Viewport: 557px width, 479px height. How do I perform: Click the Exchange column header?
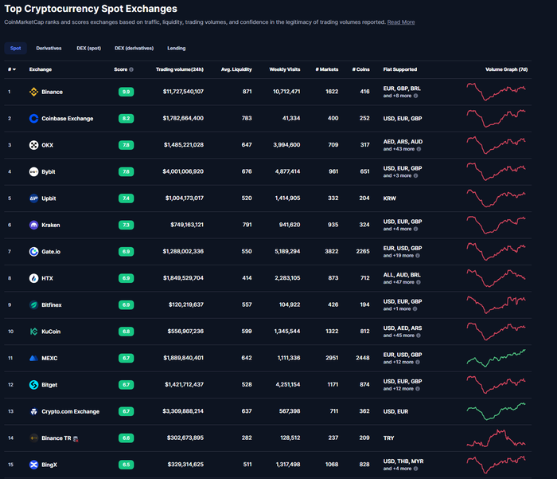41,69
